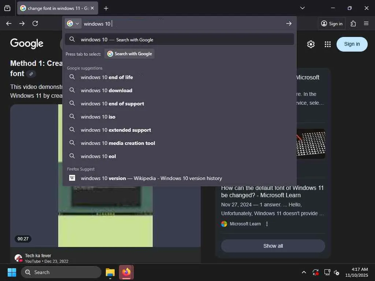Choose suggestion 'windows 10 eol'

coord(179,156)
